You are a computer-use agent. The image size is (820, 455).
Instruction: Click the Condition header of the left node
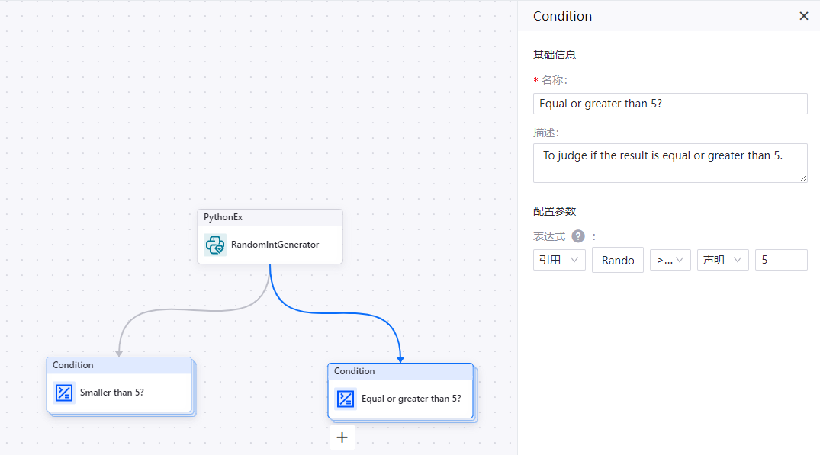(118, 365)
